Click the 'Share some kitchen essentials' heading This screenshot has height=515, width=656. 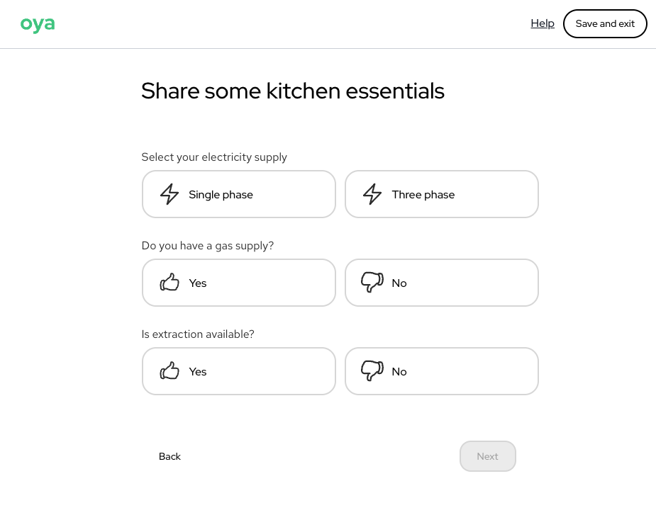pyautogui.click(x=292, y=91)
